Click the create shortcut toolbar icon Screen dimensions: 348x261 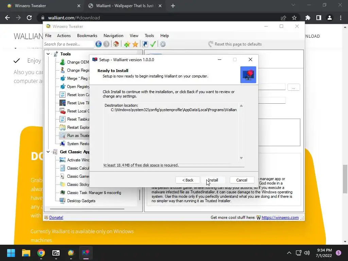coord(145,44)
